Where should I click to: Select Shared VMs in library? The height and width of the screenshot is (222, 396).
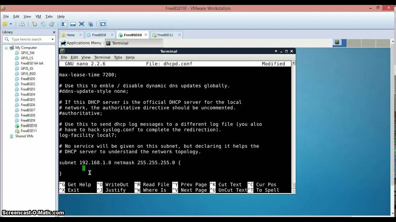[x=24, y=136]
